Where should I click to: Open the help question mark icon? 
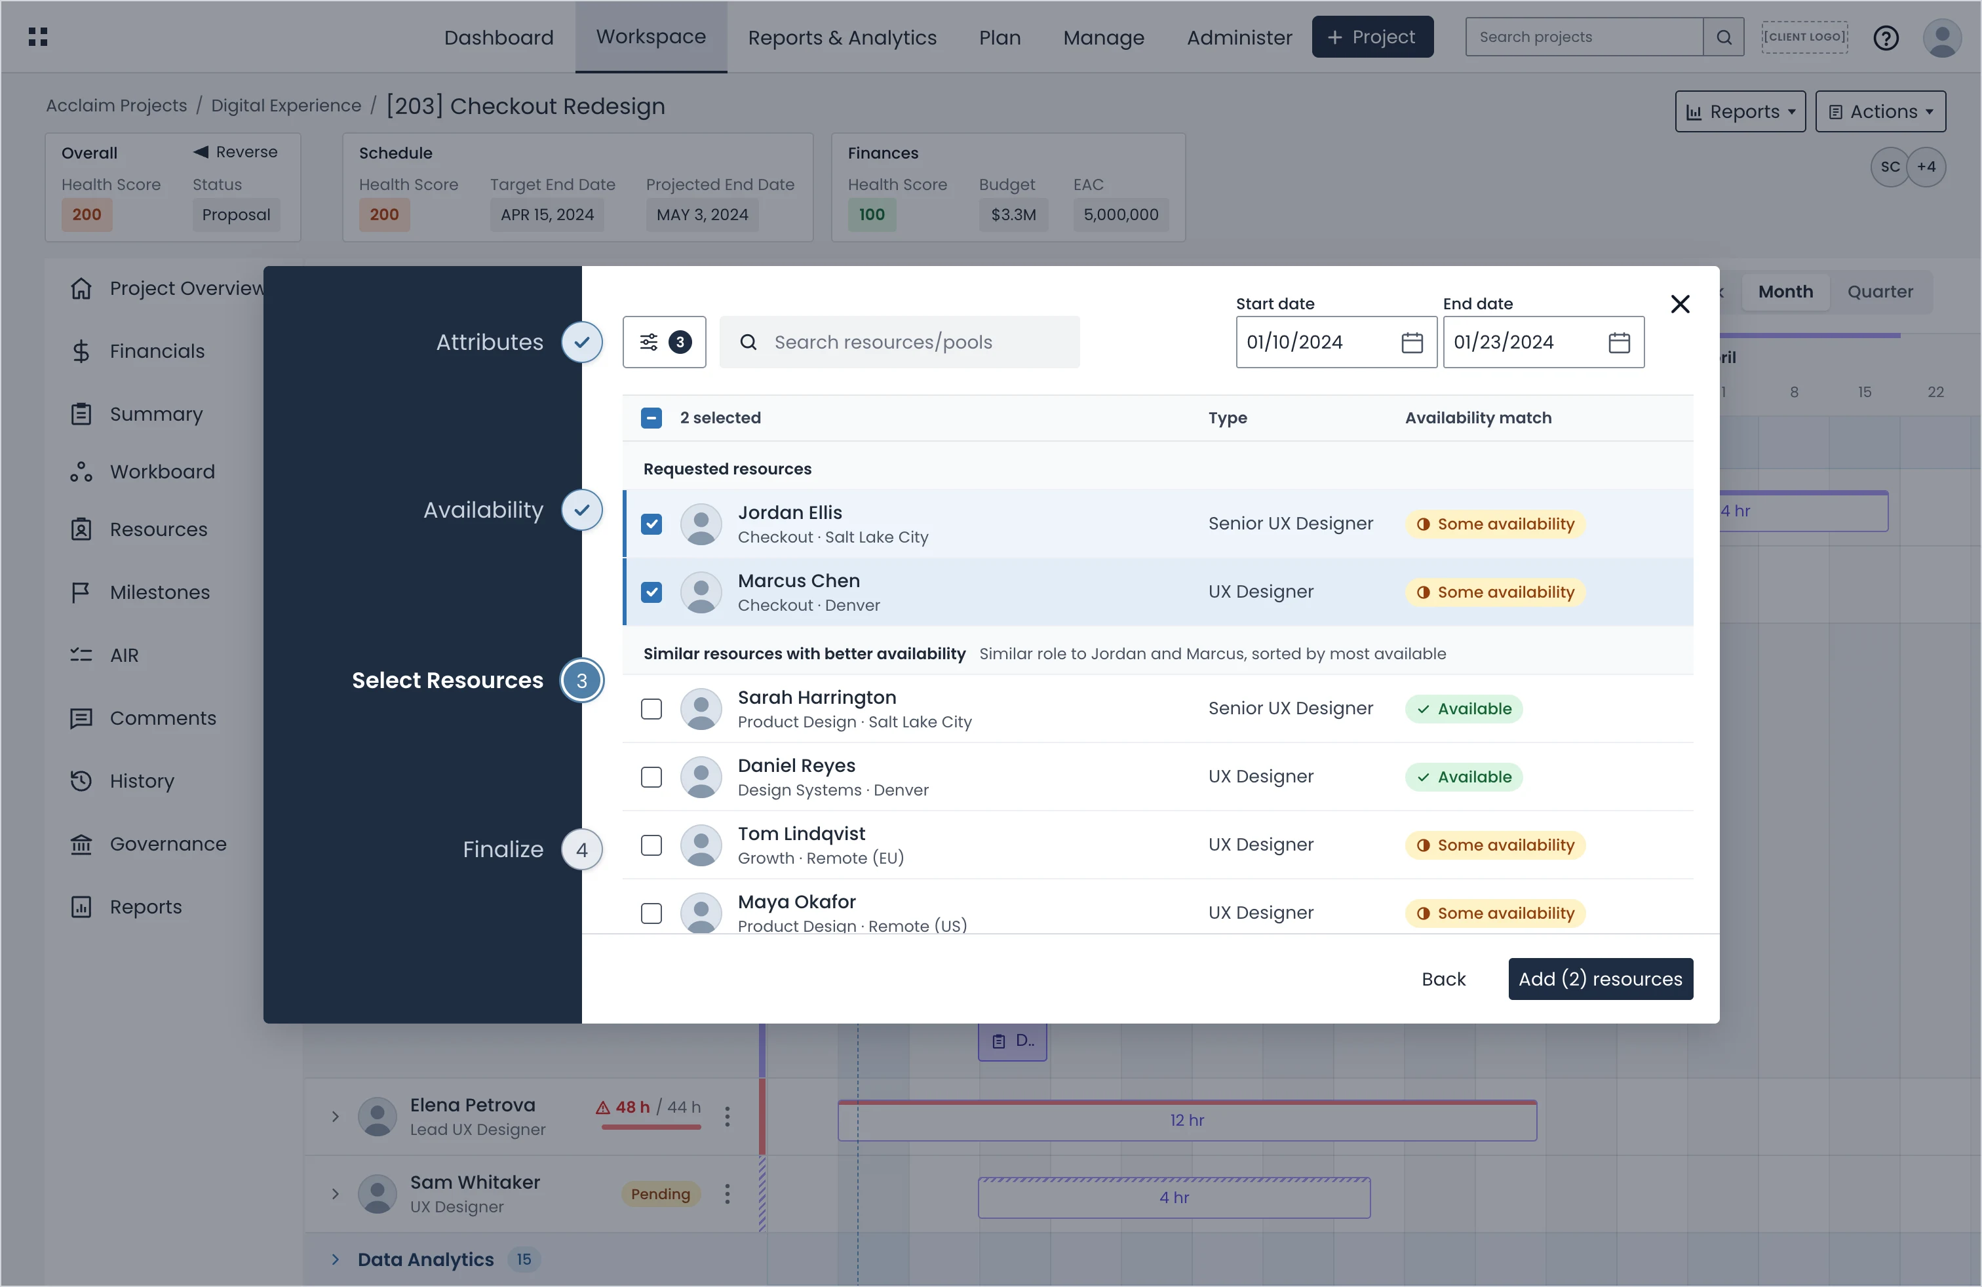point(1886,37)
